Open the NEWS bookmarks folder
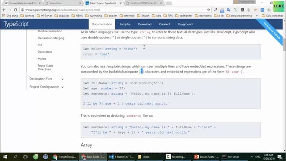Viewport: 286px width, 161px height. tap(77, 16)
